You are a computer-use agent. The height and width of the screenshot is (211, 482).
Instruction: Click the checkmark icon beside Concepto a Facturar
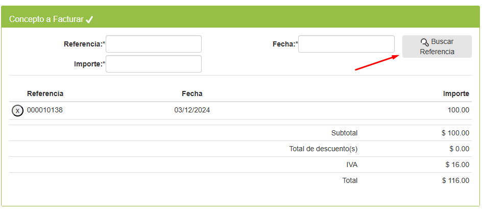pos(89,19)
